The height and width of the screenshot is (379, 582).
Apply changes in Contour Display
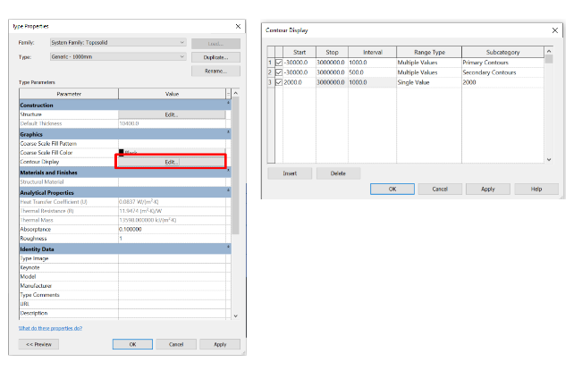coord(488,189)
